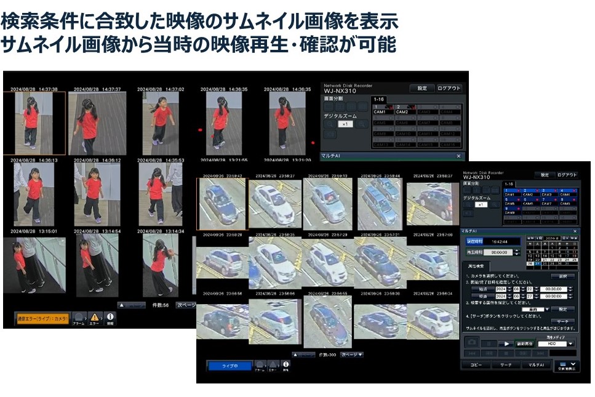Open the 再生メディア HDD dropdown
Screen dimensions: 595x397
(570, 343)
